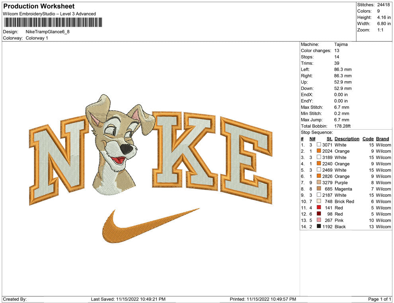Screen dimensions: 394x303
Task: Click the white swatch in stop row 9
Action: pyautogui.click(x=319, y=195)
